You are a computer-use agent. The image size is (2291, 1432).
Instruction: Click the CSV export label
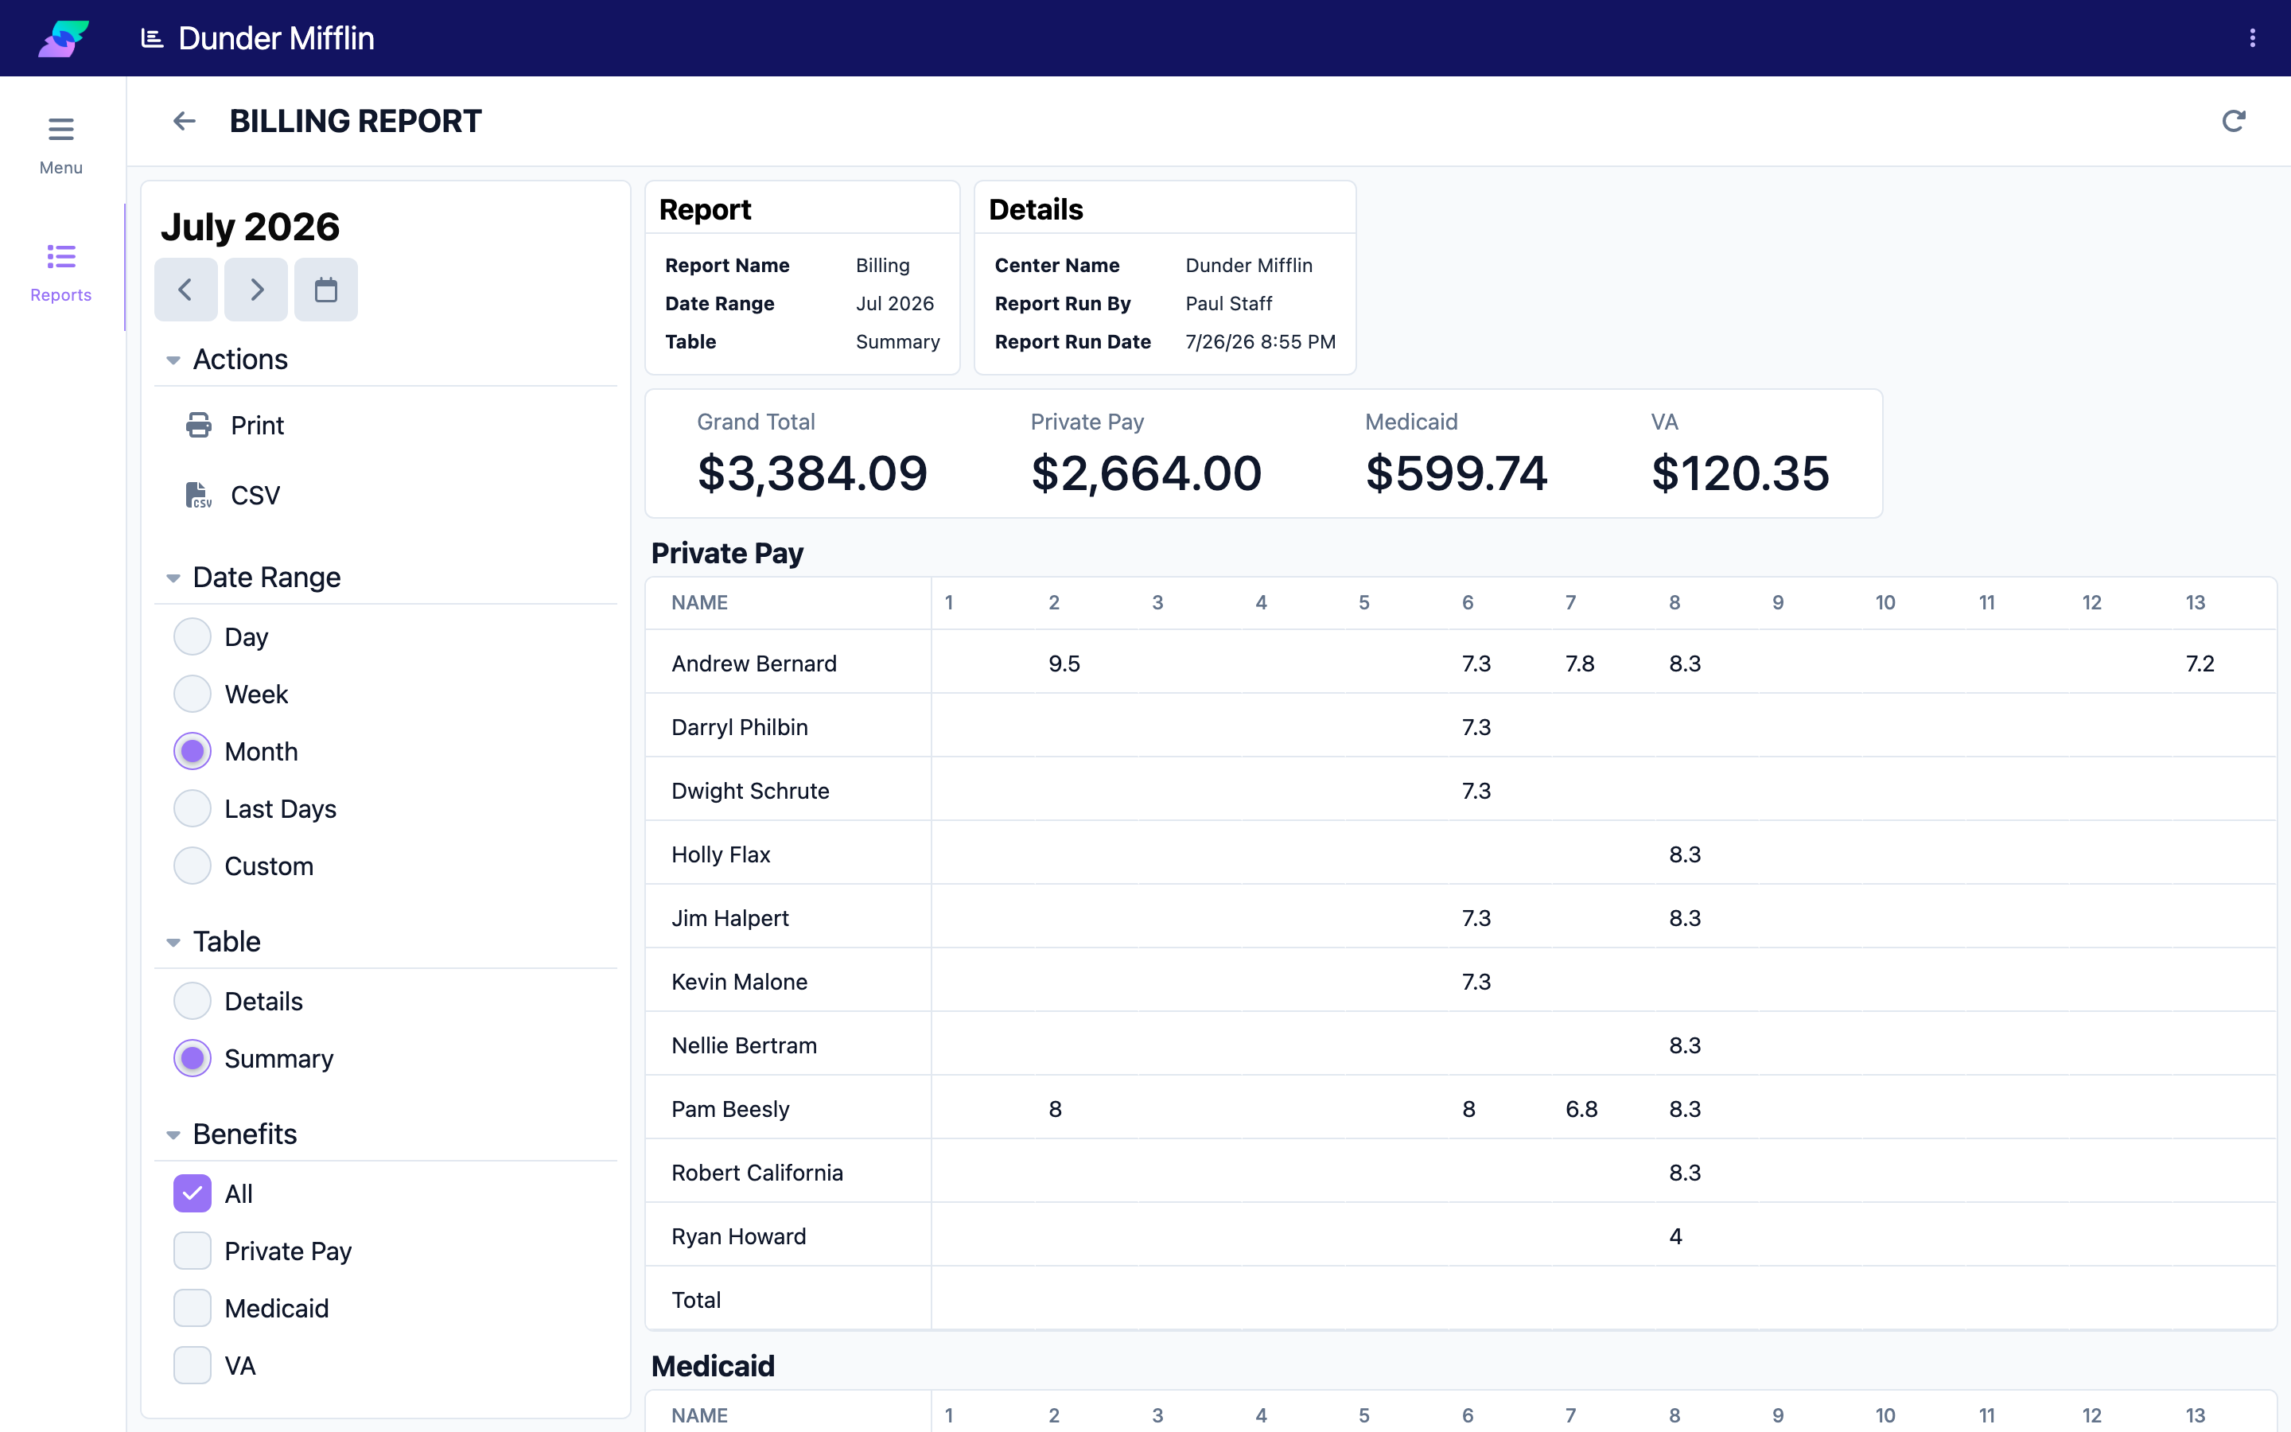click(255, 496)
